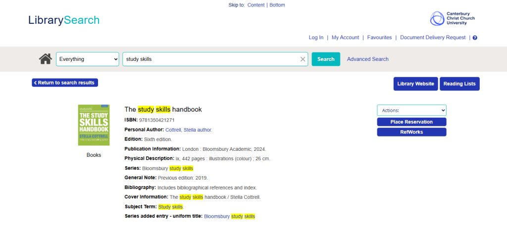Click the LibrarySearch logo
507x231 pixels.
(64, 20)
